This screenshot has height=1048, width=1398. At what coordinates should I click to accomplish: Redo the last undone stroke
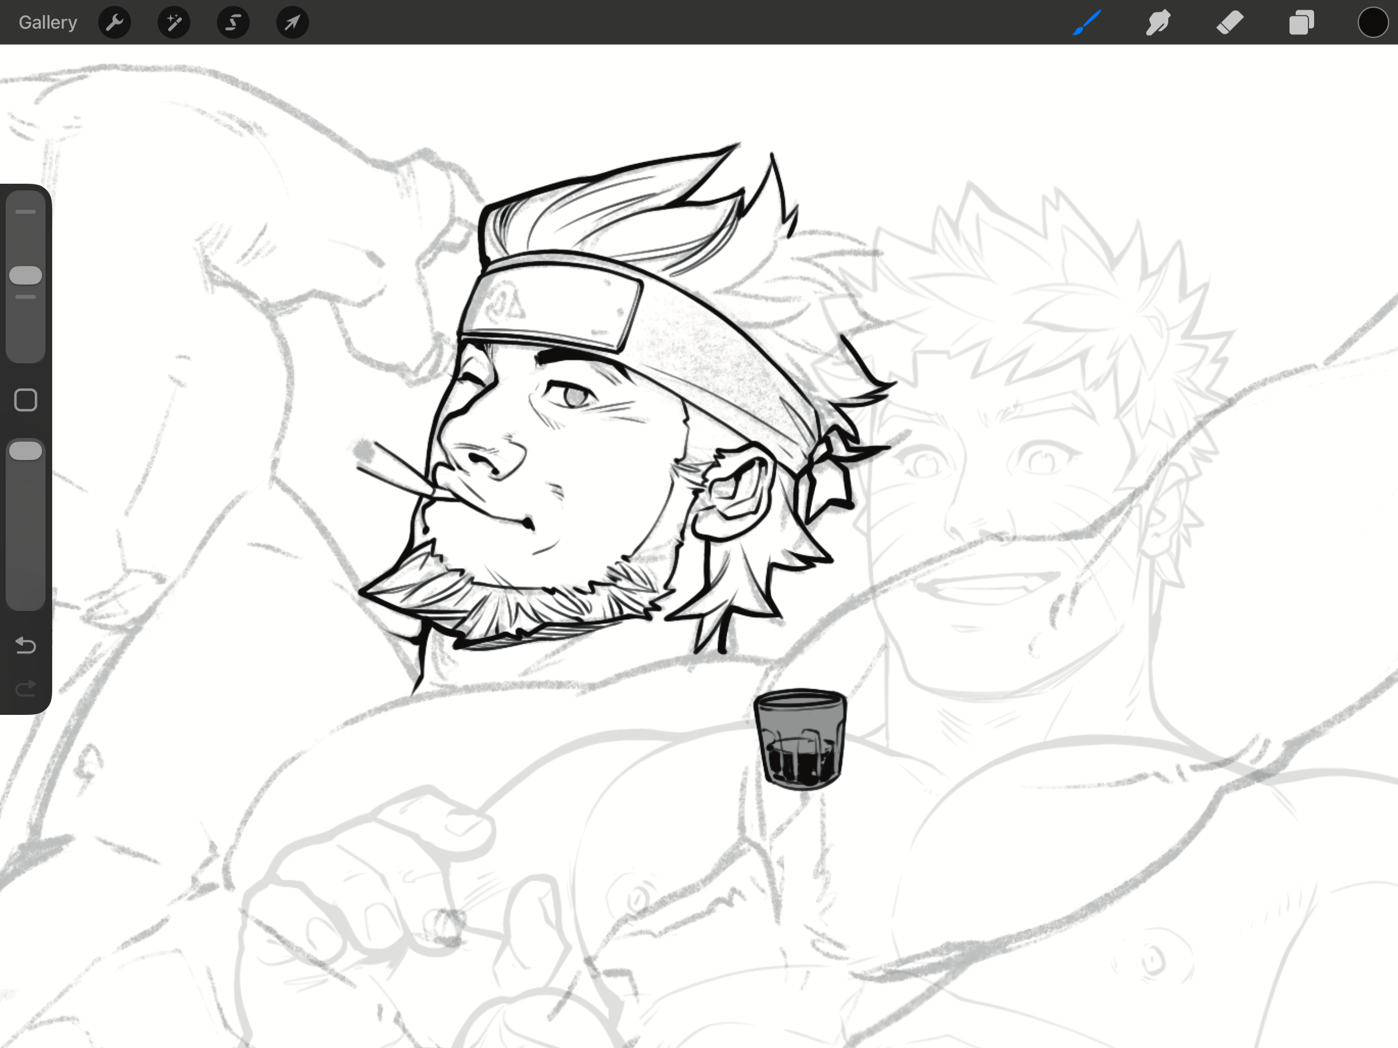pyautogui.click(x=26, y=688)
